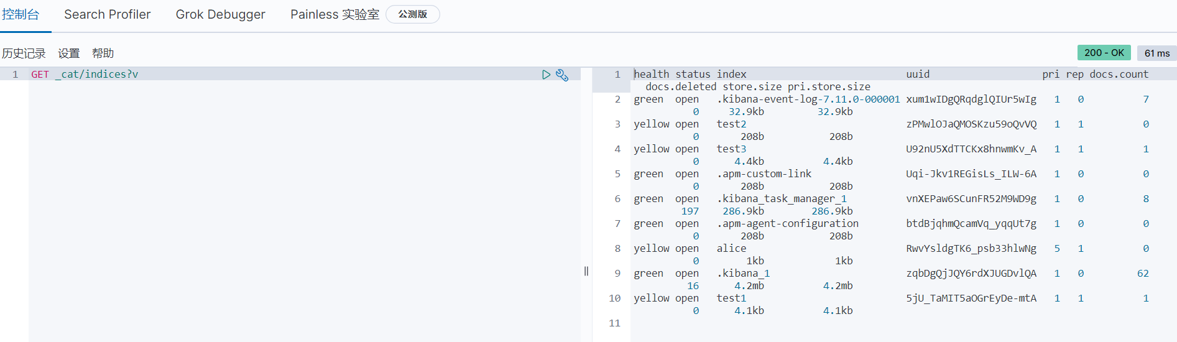Click the .kibana_task_manager_1 index name in output
The image size is (1177, 342).
click(781, 198)
